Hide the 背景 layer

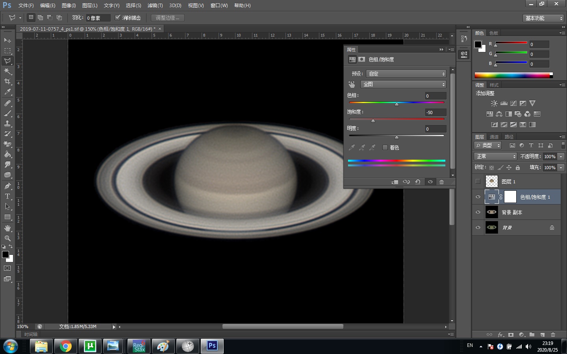pyautogui.click(x=478, y=227)
